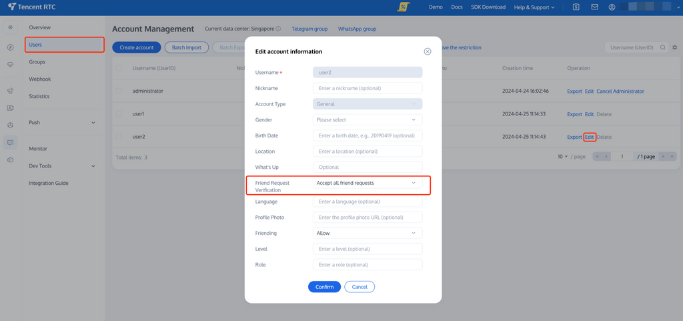The height and width of the screenshot is (321, 683).
Task: Click the mail envelope icon in header
Action: point(594,7)
